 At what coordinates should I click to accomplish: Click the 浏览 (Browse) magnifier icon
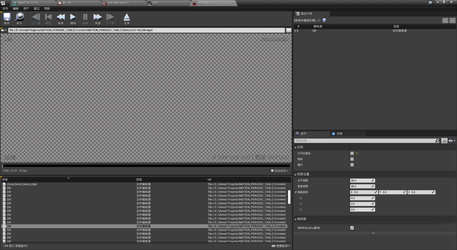click(x=19, y=17)
